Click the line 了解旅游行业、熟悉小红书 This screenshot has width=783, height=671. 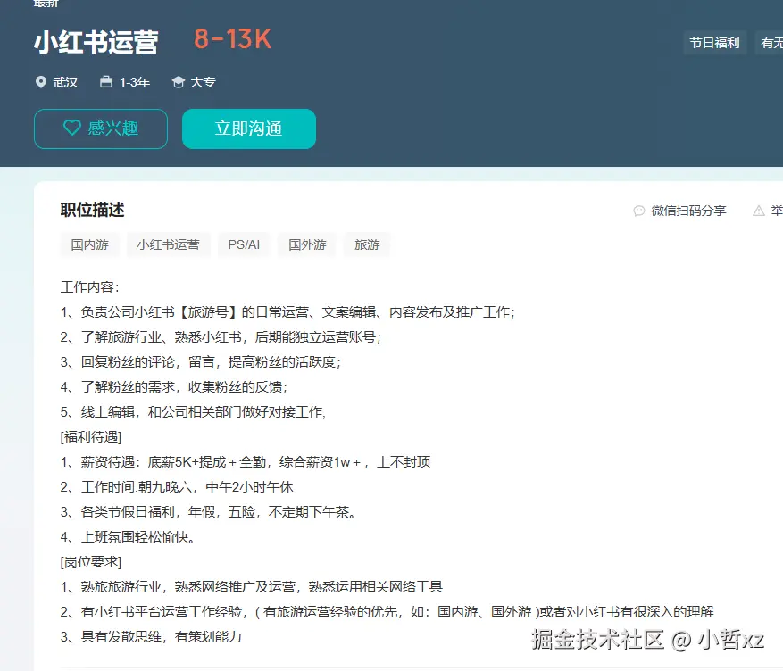pos(221,337)
